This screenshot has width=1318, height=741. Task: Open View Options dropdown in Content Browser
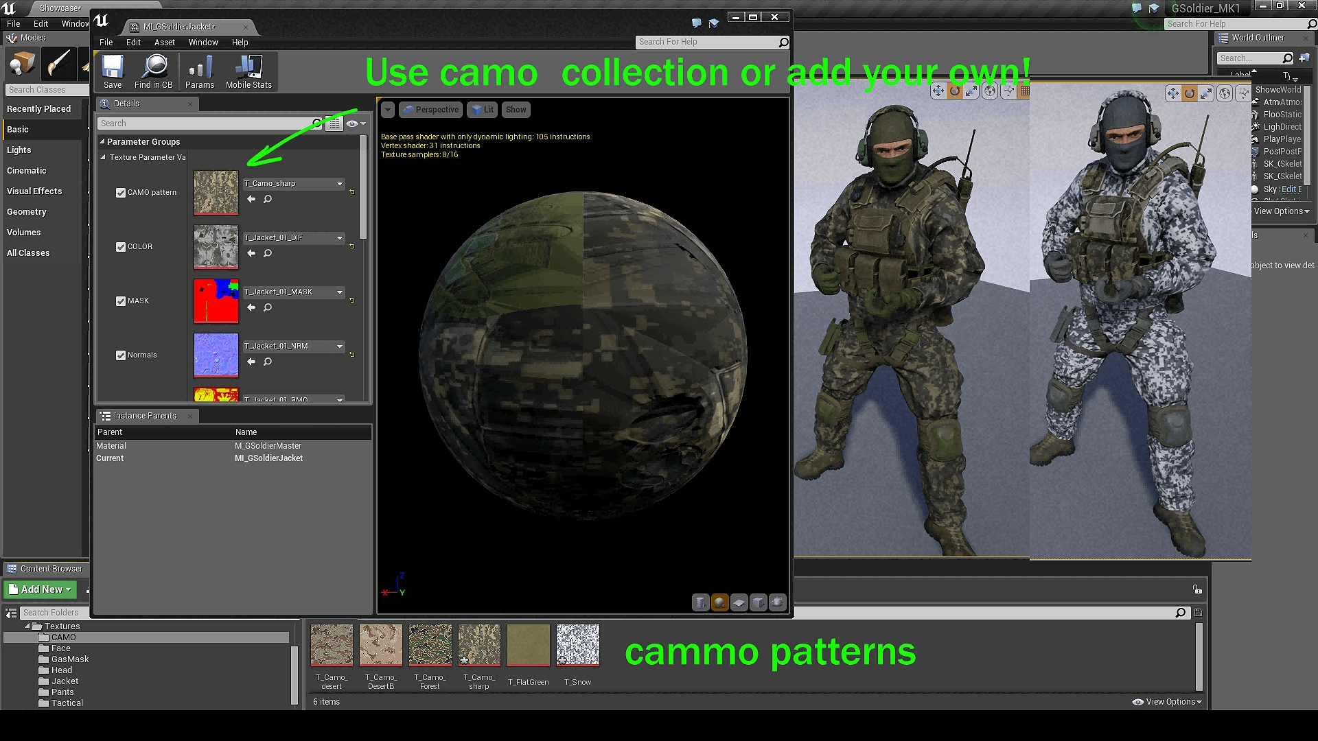pyautogui.click(x=1168, y=702)
